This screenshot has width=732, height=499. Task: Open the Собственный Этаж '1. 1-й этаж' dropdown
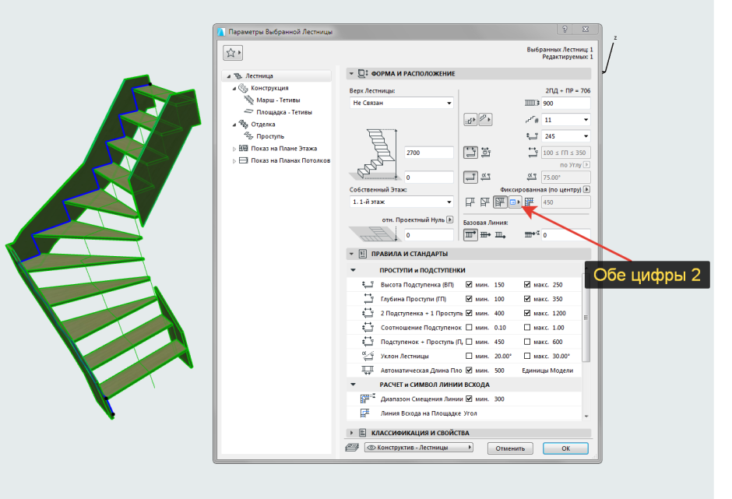coord(402,202)
